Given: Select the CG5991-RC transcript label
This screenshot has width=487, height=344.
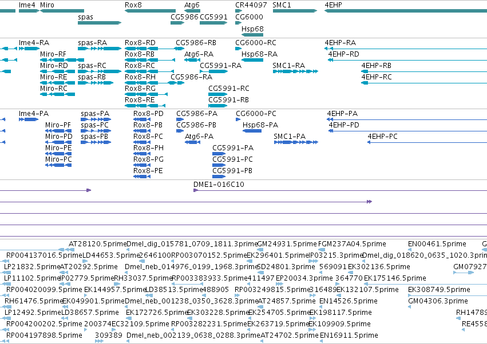Looking at the screenshot, I should (x=229, y=89).
